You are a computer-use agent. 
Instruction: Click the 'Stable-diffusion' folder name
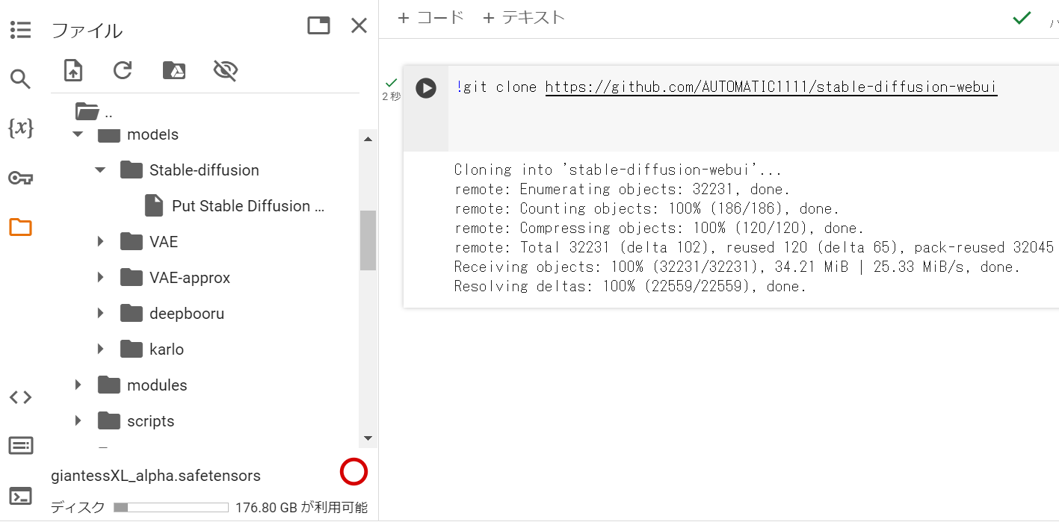click(204, 170)
